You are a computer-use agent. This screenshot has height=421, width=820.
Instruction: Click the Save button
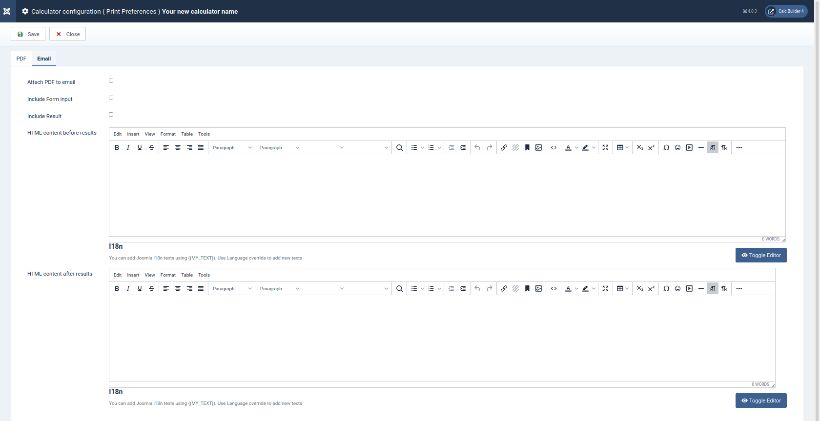(x=28, y=34)
